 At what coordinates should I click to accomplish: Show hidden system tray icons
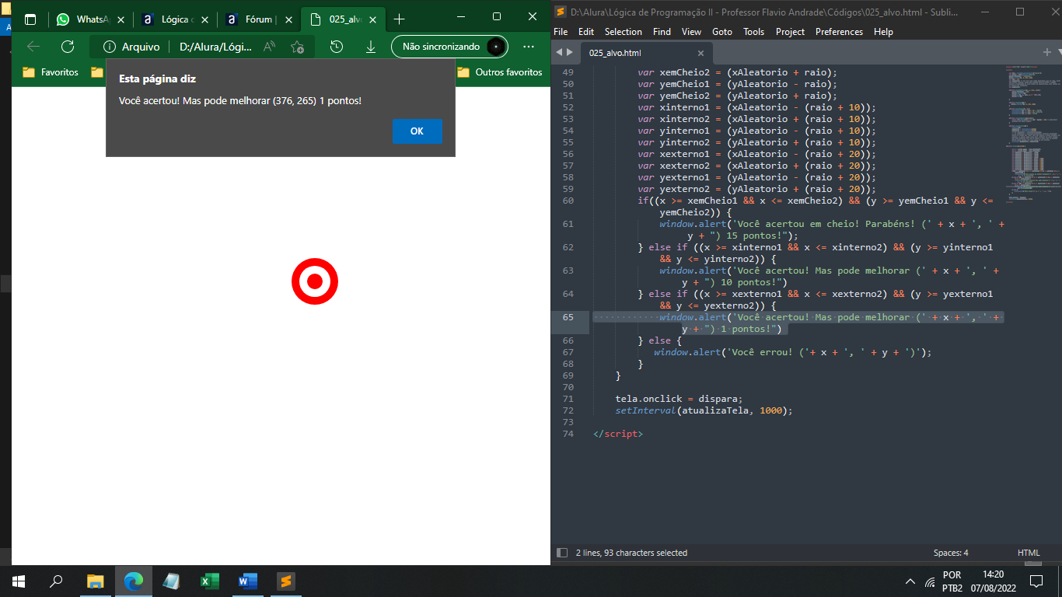point(910,581)
